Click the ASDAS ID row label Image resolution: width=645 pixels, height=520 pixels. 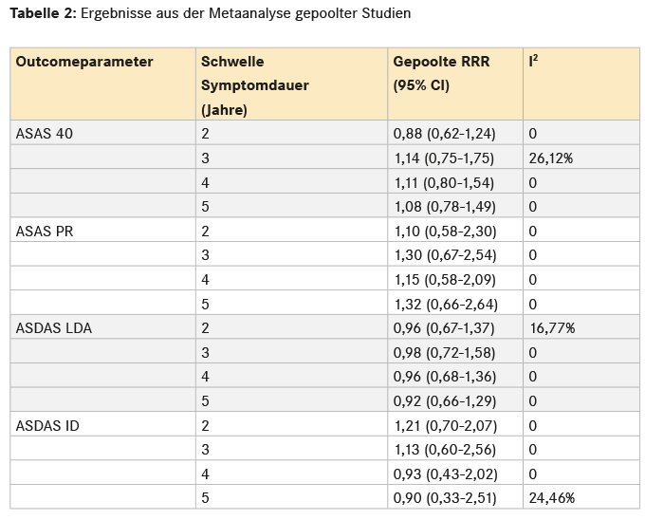47,425
